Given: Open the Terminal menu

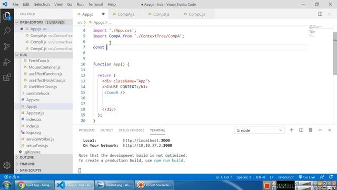Looking at the screenshot, I should click(95, 4).
